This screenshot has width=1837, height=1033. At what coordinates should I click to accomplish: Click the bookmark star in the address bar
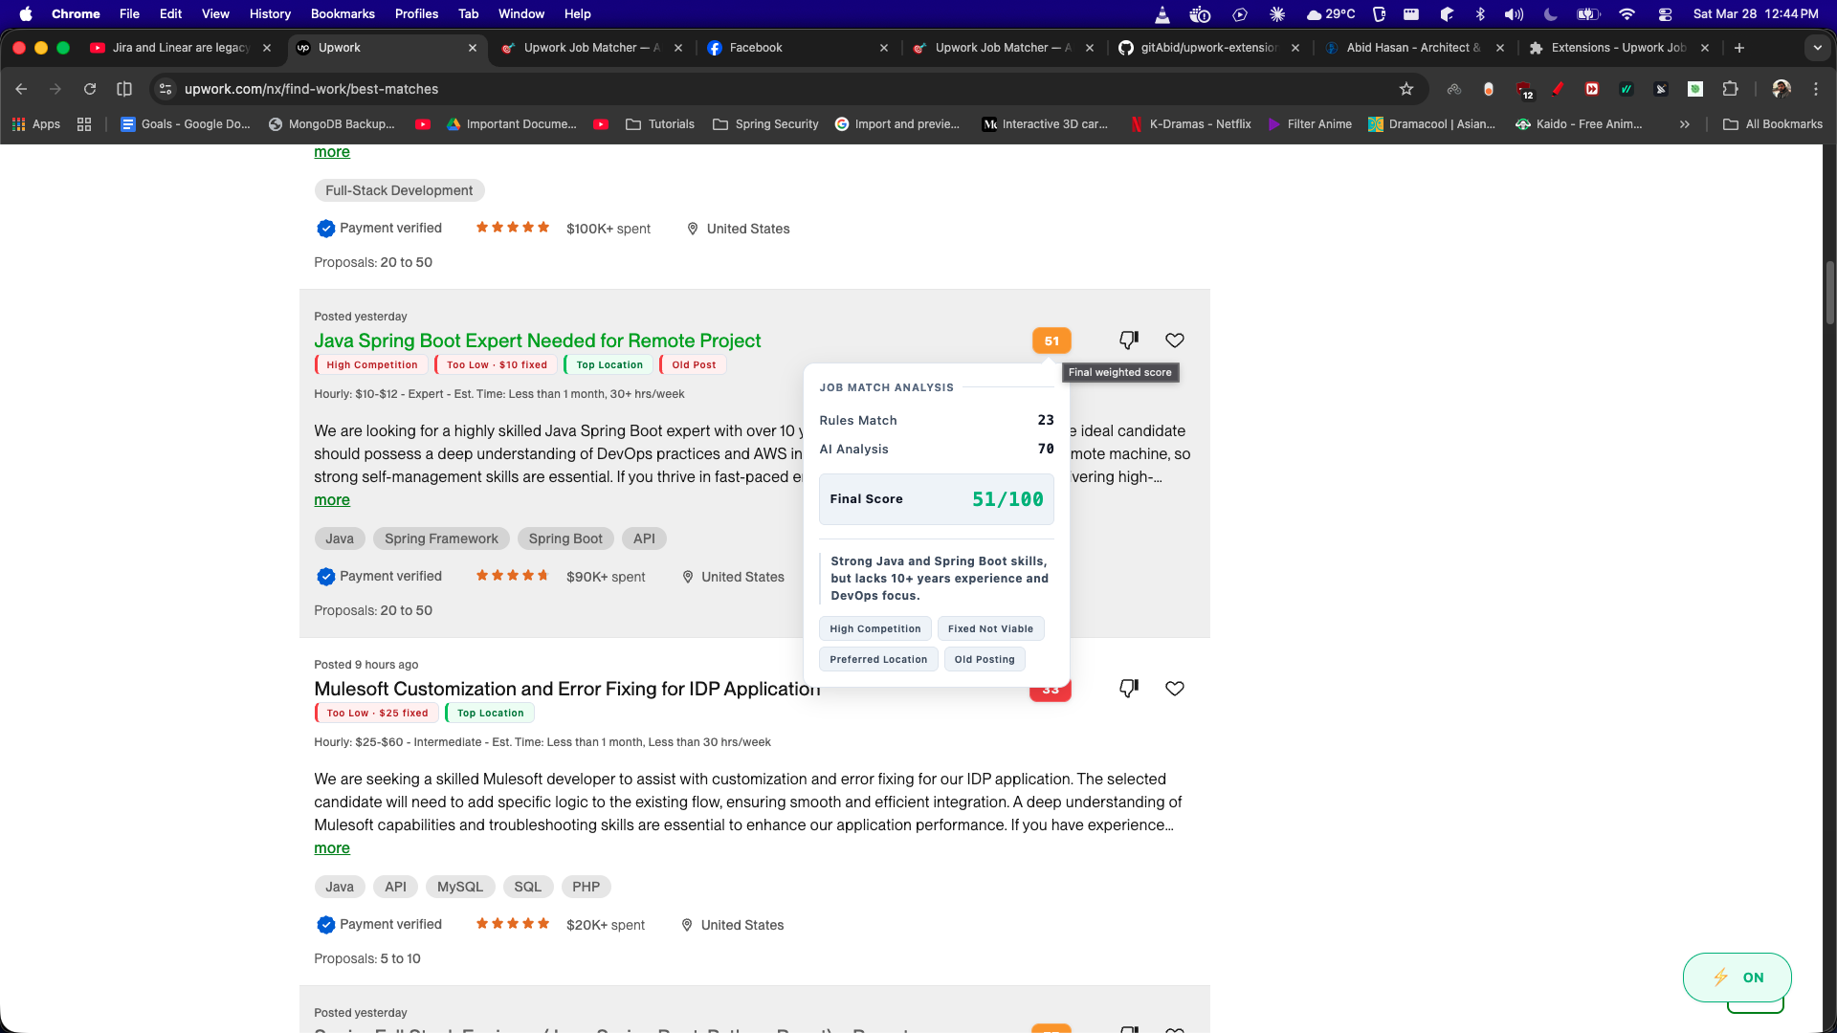click(x=1406, y=89)
